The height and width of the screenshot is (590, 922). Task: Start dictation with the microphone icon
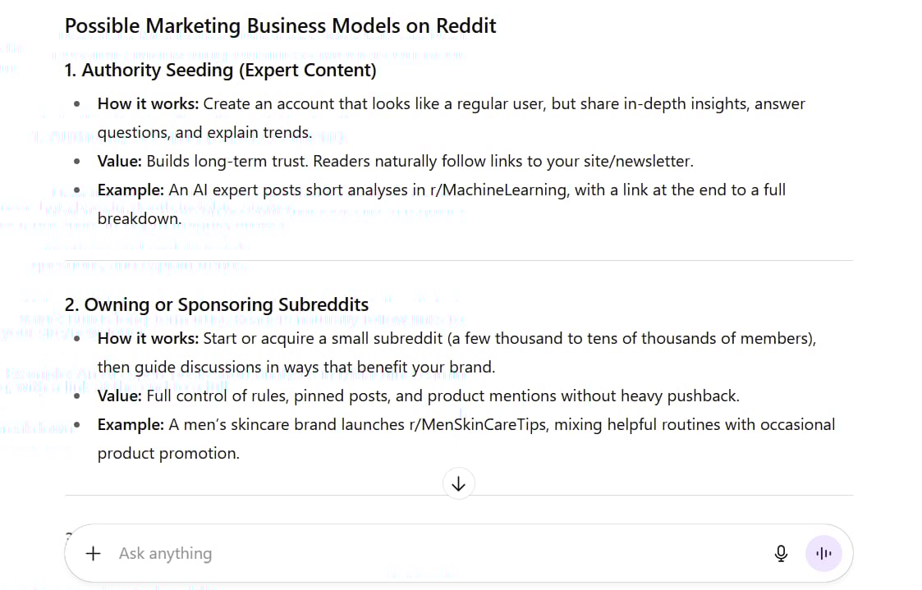pos(781,554)
